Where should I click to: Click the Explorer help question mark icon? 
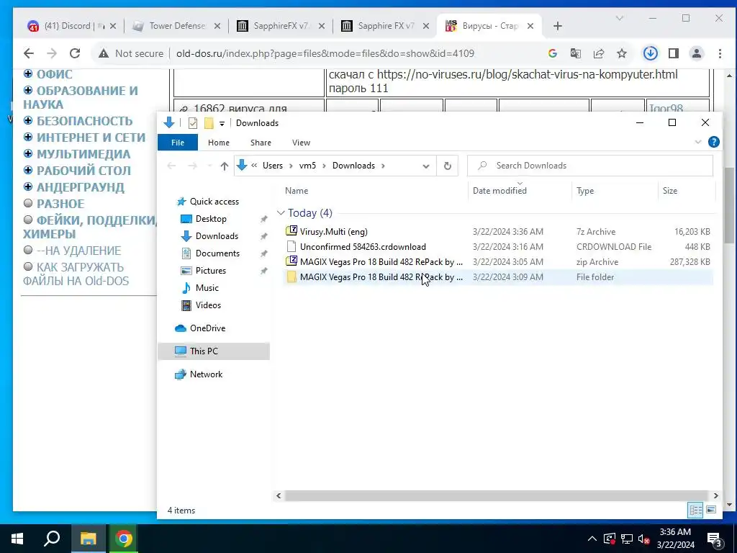click(713, 142)
